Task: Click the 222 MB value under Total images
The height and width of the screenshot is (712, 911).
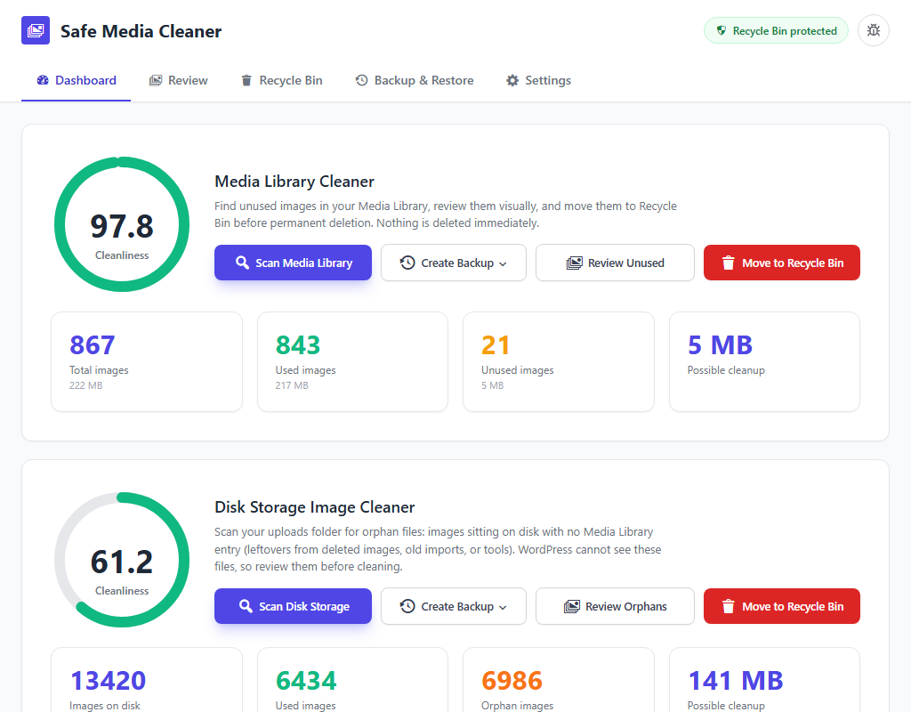Action: click(86, 385)
